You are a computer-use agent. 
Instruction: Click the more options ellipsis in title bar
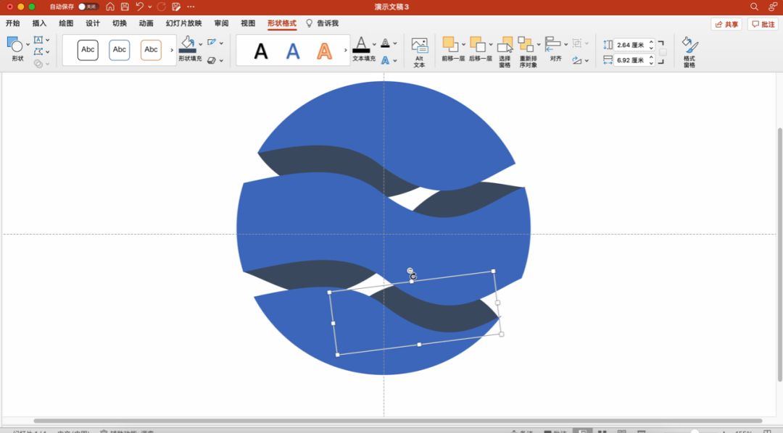[x=191, y=7]
